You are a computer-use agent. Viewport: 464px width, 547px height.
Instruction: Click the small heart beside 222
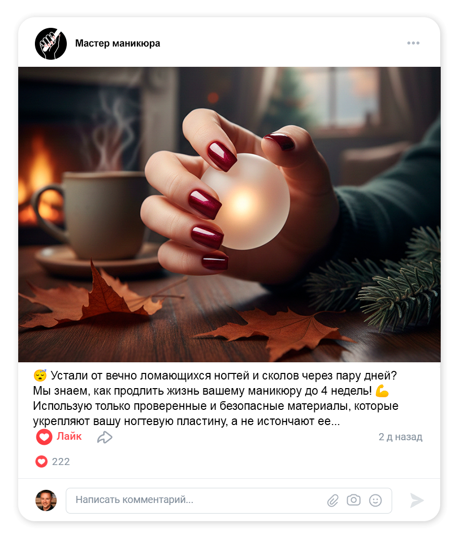[41, 461]
